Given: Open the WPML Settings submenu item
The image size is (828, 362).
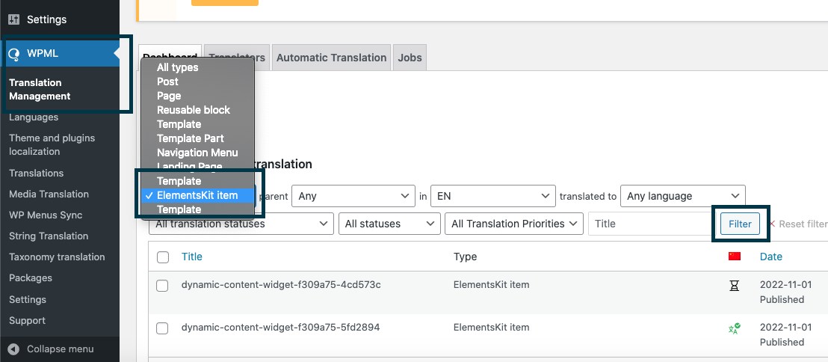Looking at the screenshot, I should (x=28, y=300).
